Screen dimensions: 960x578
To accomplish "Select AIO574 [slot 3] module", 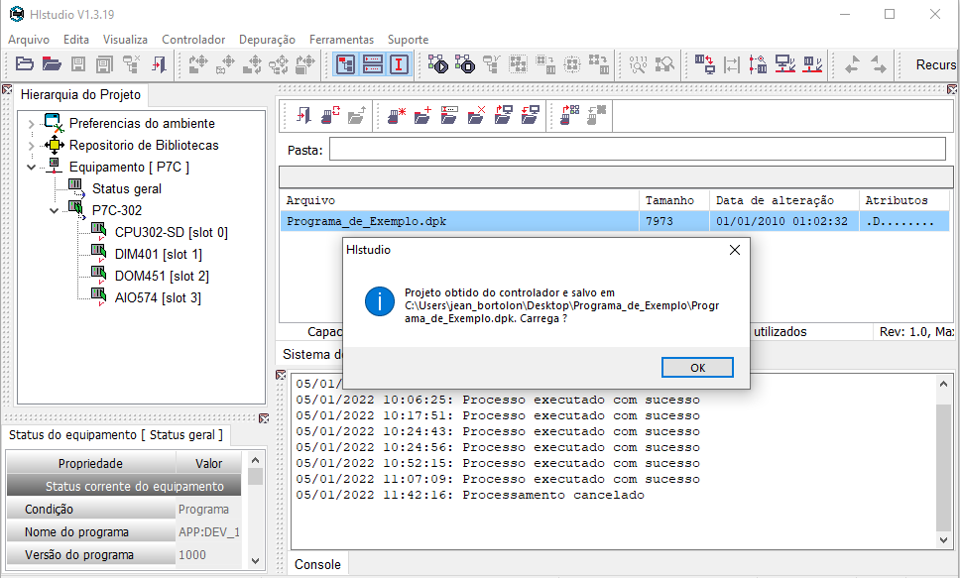I will pos(158,298).
